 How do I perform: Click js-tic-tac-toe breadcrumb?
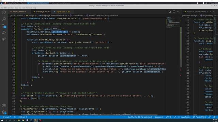point(16,16)
